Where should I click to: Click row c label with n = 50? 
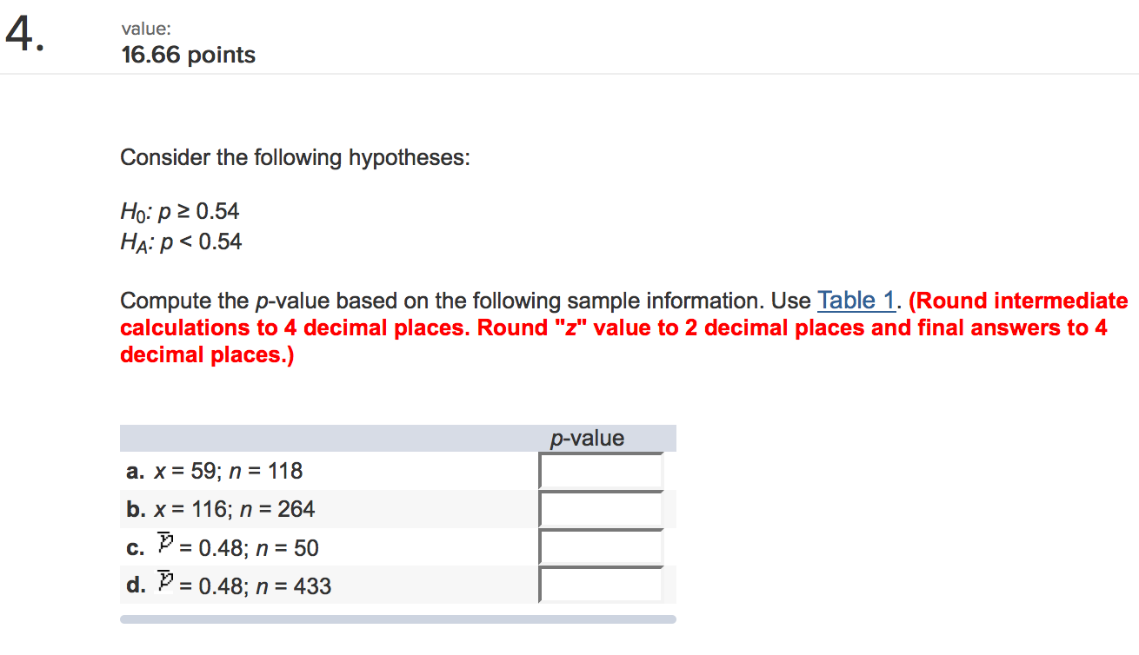click(222, 547)
